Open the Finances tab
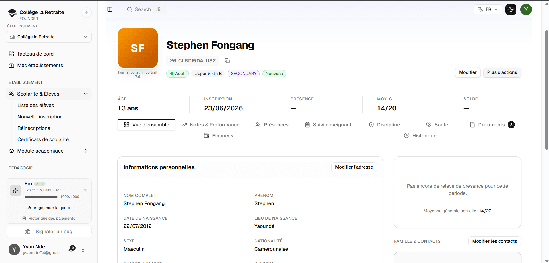 coord(219,136)
